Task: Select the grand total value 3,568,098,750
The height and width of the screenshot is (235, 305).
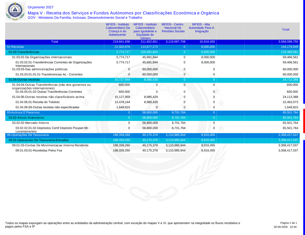Action: click(x=288, y=42)
